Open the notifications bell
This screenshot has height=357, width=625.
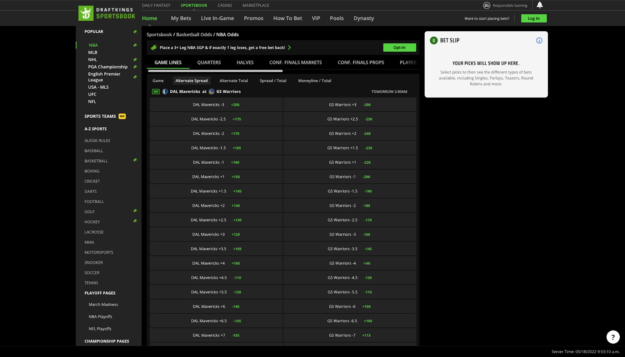pyautogui.click(x=539, y=5)
